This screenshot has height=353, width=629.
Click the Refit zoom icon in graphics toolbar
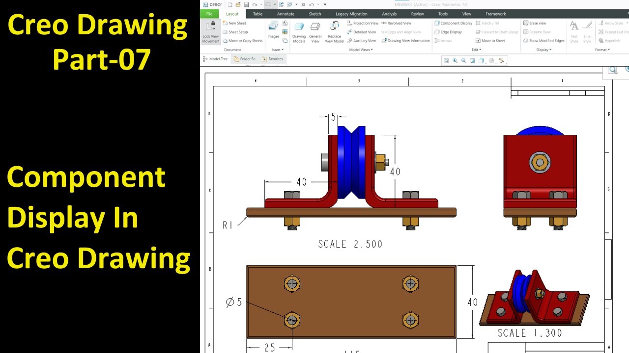coord(446,61)
